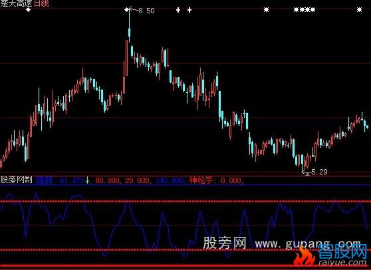Click the tall candlestick topping out at 8.50
The width and height of the screenshot is (371, 270).
click(129, 26)
